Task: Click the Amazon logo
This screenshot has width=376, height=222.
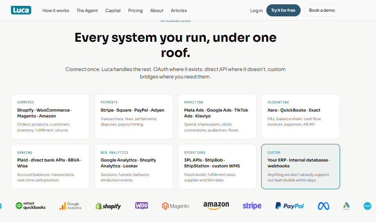Action: pyautogui.click(x=216, y=206)
